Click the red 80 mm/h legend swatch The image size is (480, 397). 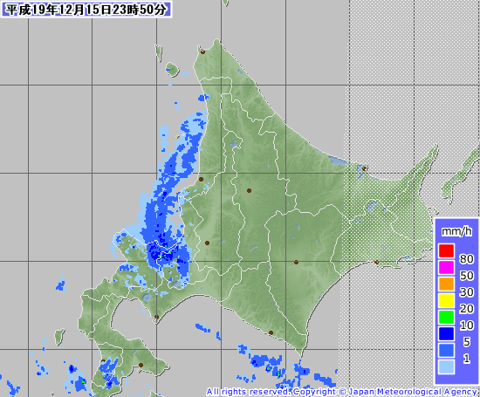[x=446, y=250]
